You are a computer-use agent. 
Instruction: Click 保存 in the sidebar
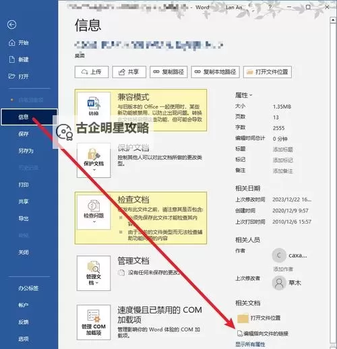tap(24, 134)
